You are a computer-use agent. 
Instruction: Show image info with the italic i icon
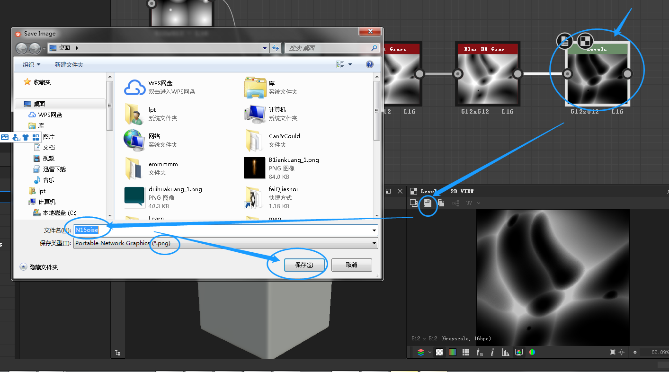(492, 352)
